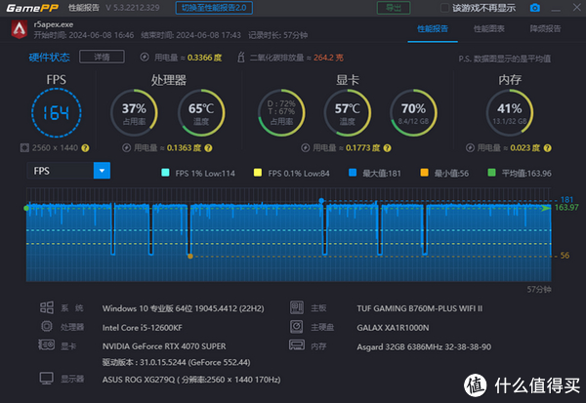Switch to the 降频报告 tab
Viewport: 586px width, 403px height.
[x=545, y=28]
